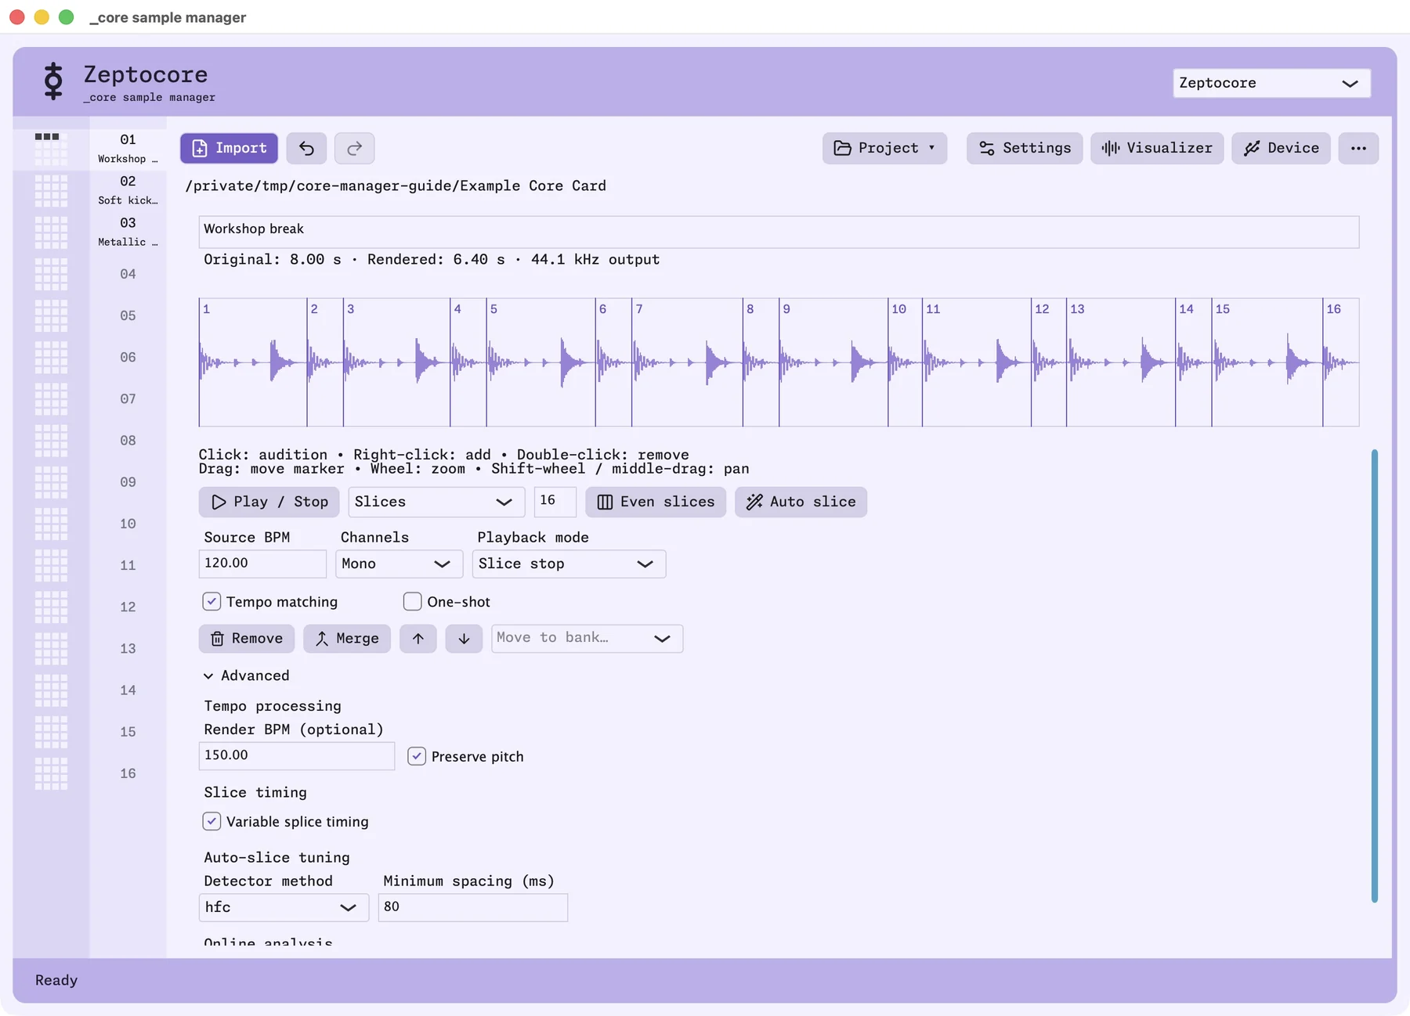Click the Merge button
This screenshot has width=1410, height=1016.
tap(347, 639)
